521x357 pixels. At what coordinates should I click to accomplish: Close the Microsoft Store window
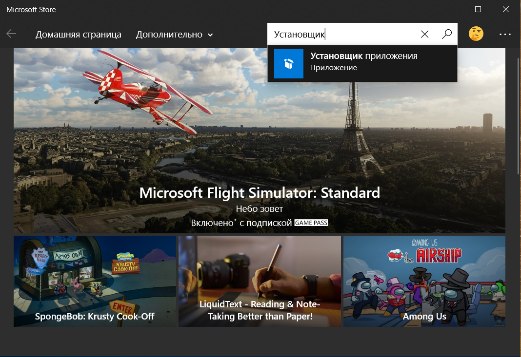click(506, 9)
